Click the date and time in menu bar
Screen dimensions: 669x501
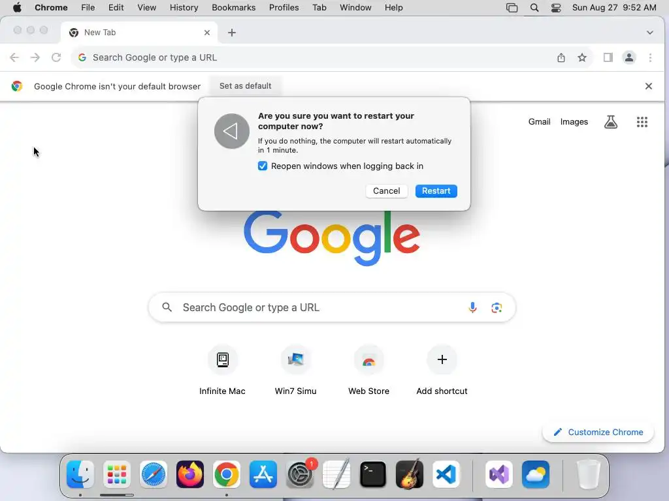pos(614,8)
